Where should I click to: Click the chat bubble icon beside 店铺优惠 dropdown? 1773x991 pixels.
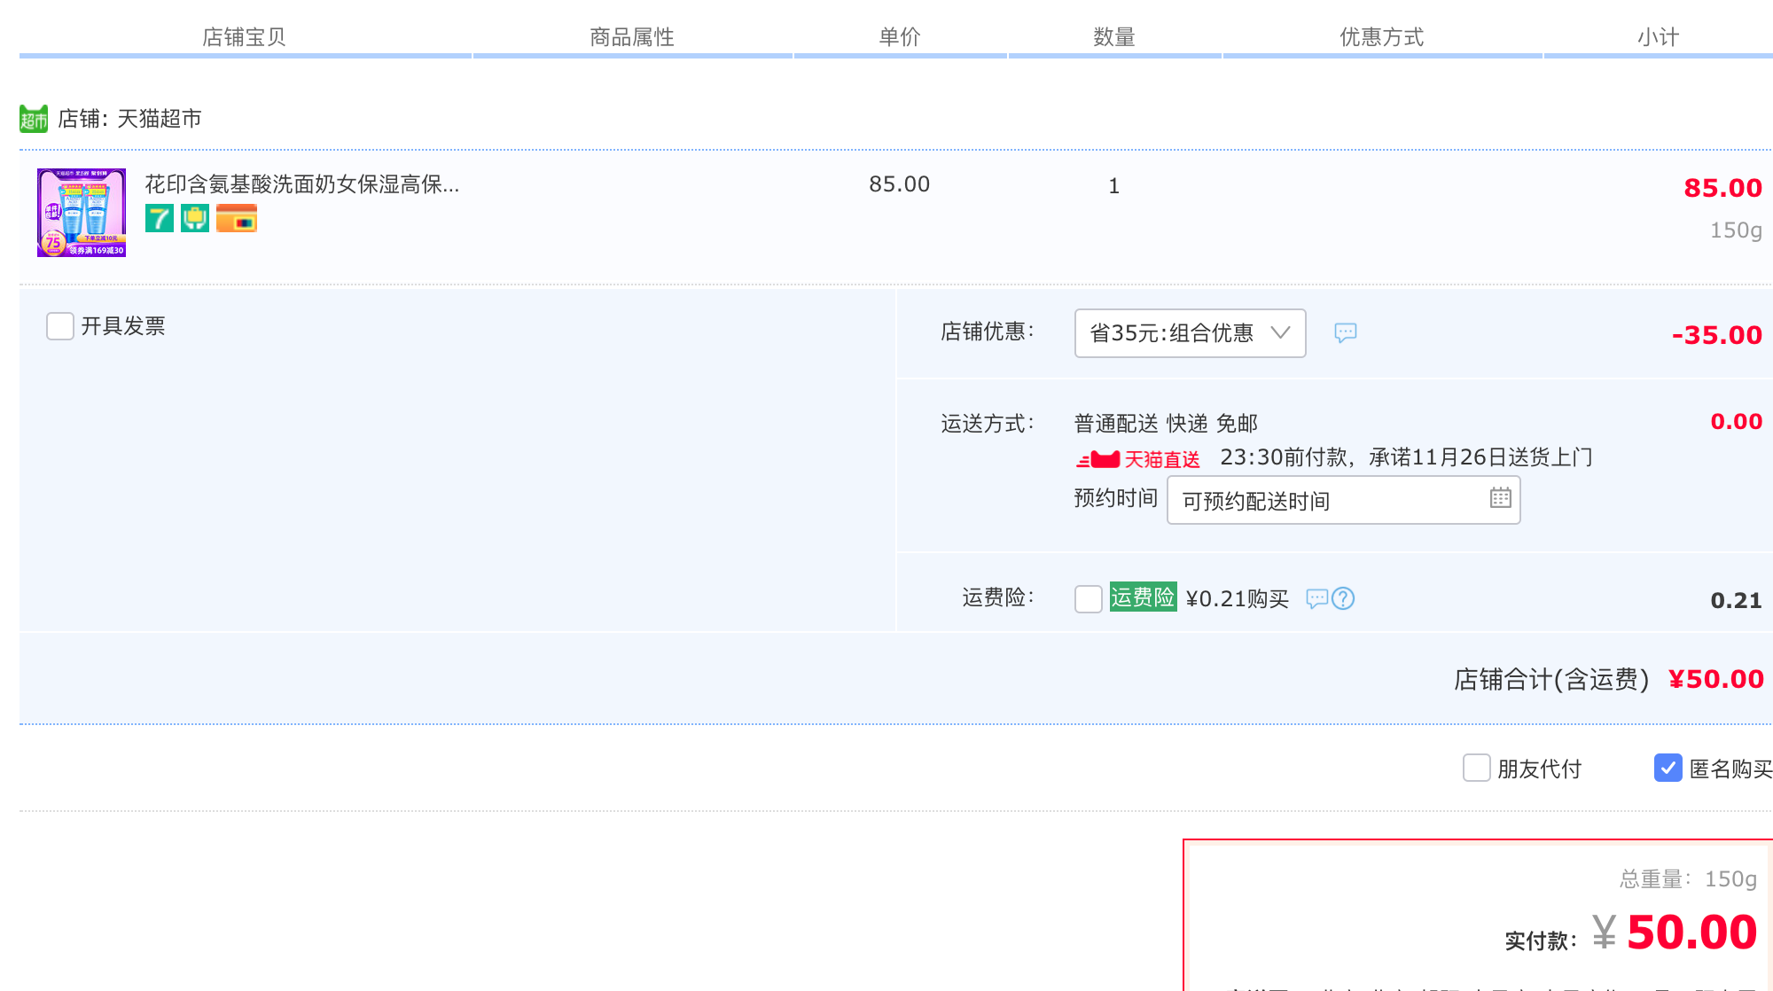pos(1346,332)
